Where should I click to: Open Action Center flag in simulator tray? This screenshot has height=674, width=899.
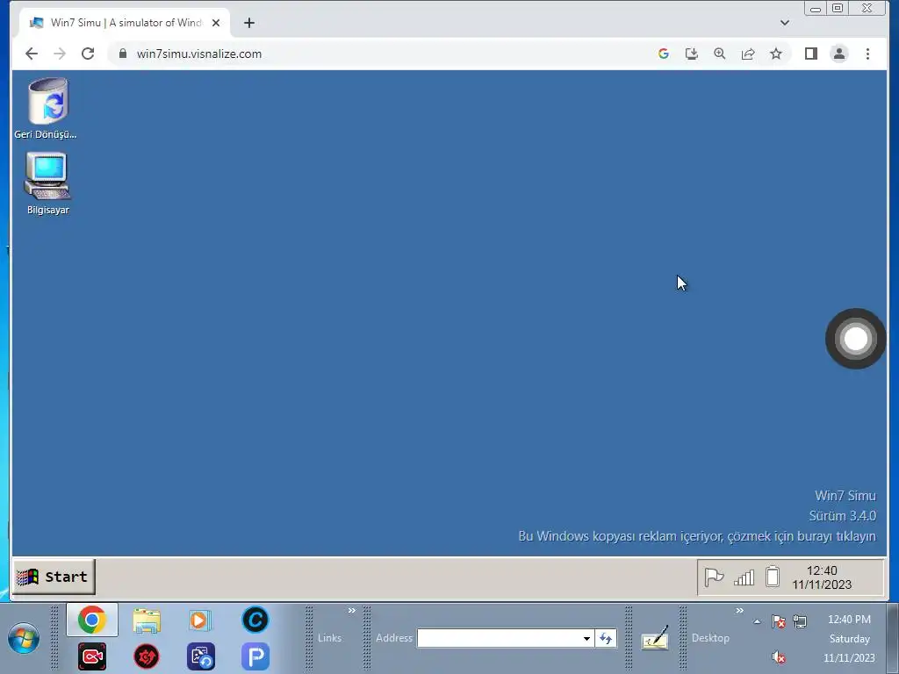point(714,577)
